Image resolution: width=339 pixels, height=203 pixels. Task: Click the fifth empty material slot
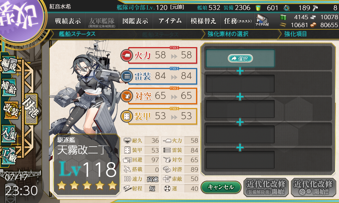point(240,160)
